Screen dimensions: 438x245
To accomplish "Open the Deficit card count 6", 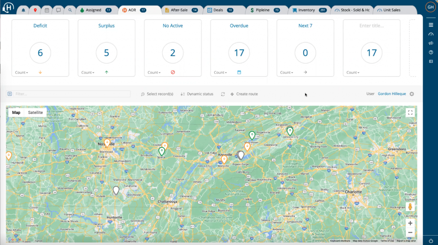I will (x=40, y=52).
